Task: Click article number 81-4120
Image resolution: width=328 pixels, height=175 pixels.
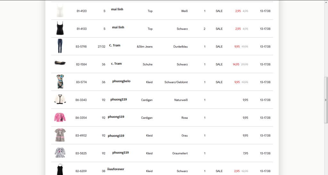Action: [x=81, y=11]
